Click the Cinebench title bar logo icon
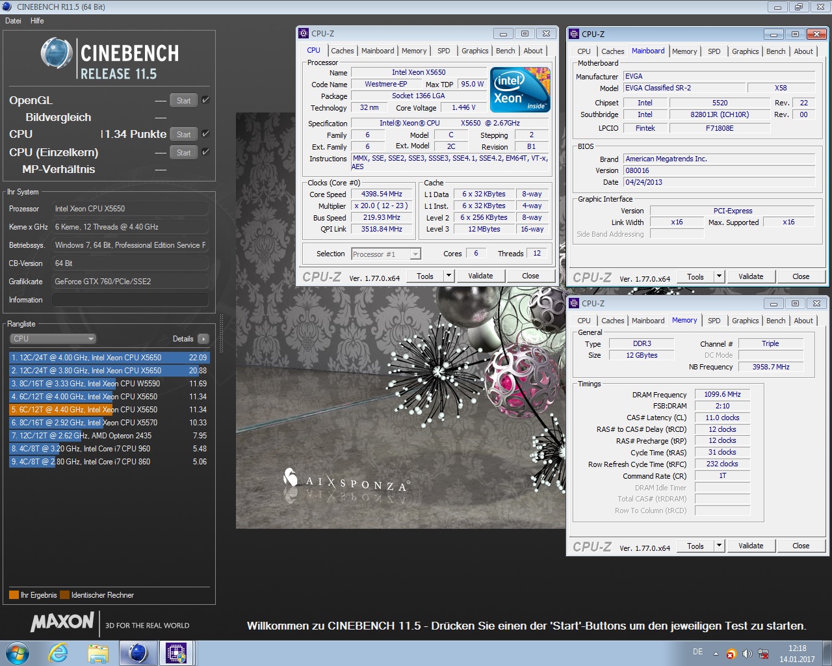Screen dimensions: 832x666 (x=7, y=7)
